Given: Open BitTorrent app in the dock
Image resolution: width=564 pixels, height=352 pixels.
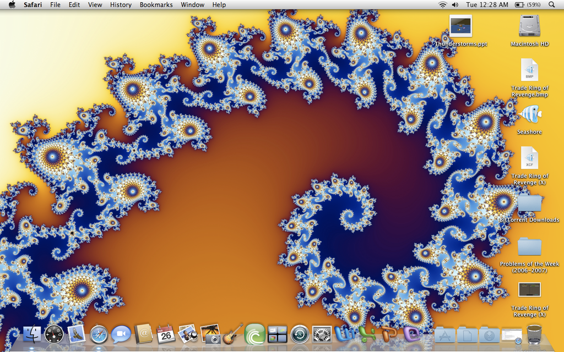Looking at the screenshot, I should tap(254, 334).
